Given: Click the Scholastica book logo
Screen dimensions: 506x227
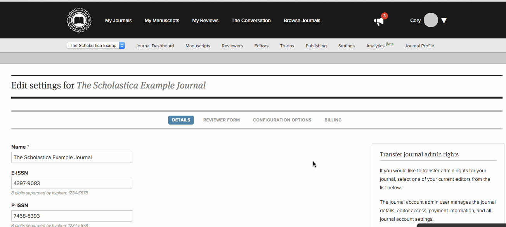Looking at the screenshot, I should coord(79,20).
